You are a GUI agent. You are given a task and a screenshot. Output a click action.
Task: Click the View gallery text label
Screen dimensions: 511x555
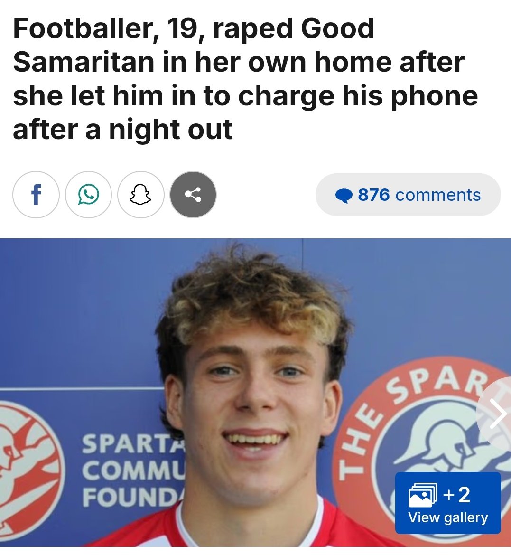click(x=448, y=518)
